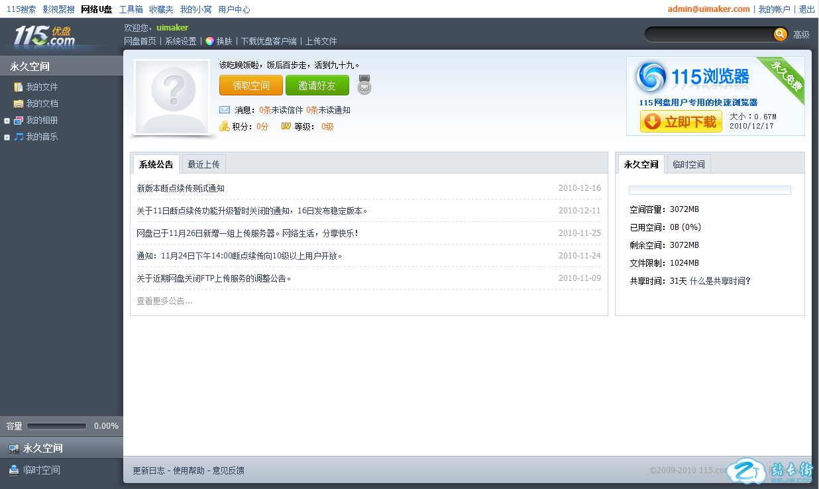Click the 我的音乐 music note icon
819x489 pixels.
[x=19, y=136]
